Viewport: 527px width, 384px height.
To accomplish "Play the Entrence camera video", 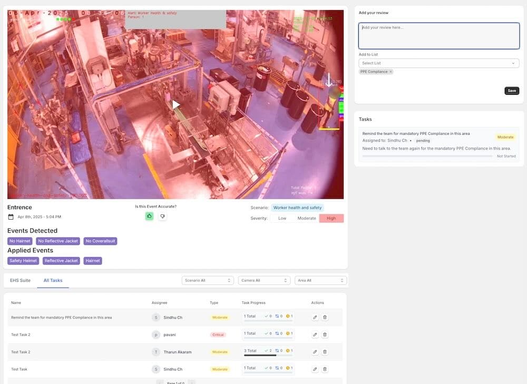I will tap(176, 105).
